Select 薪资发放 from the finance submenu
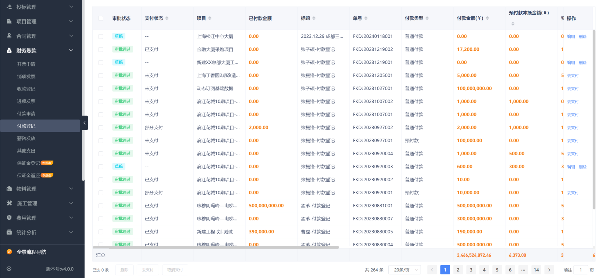The width and height of the screenshot is (603, 278). tap(26, 138)
